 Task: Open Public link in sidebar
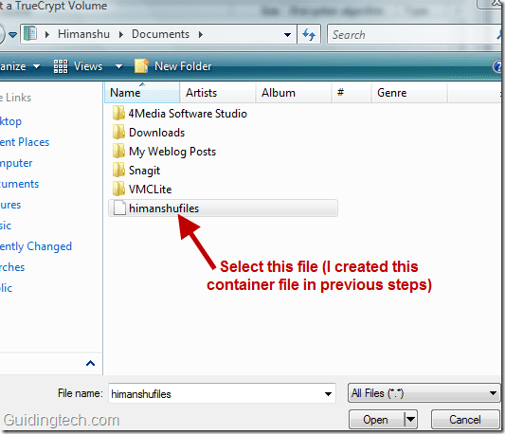pos(6,288)
